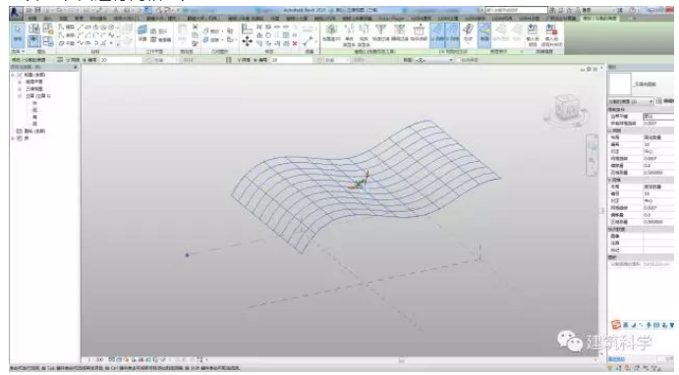
Task: Select the Measure tool in ribbon
Action: (x=308, y=41)
